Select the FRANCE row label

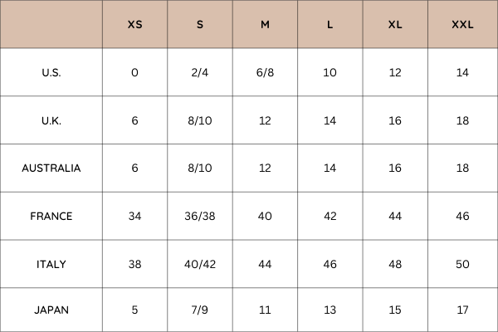click(51, 217)
